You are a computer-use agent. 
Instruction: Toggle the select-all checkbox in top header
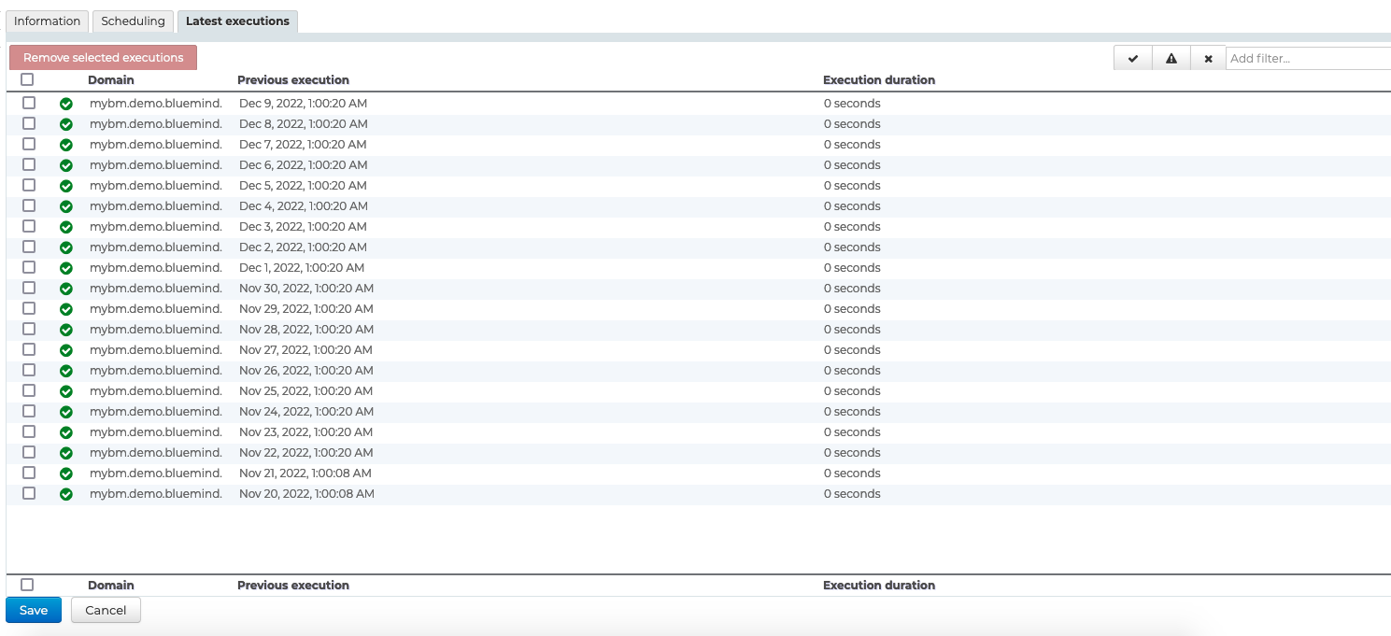(x=28, y=80)
